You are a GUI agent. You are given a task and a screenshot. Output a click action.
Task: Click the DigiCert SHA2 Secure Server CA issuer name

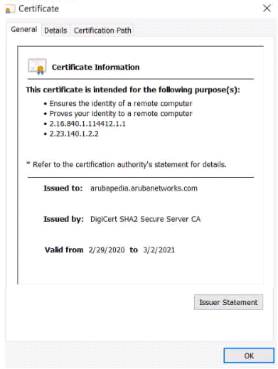(145, 219)
